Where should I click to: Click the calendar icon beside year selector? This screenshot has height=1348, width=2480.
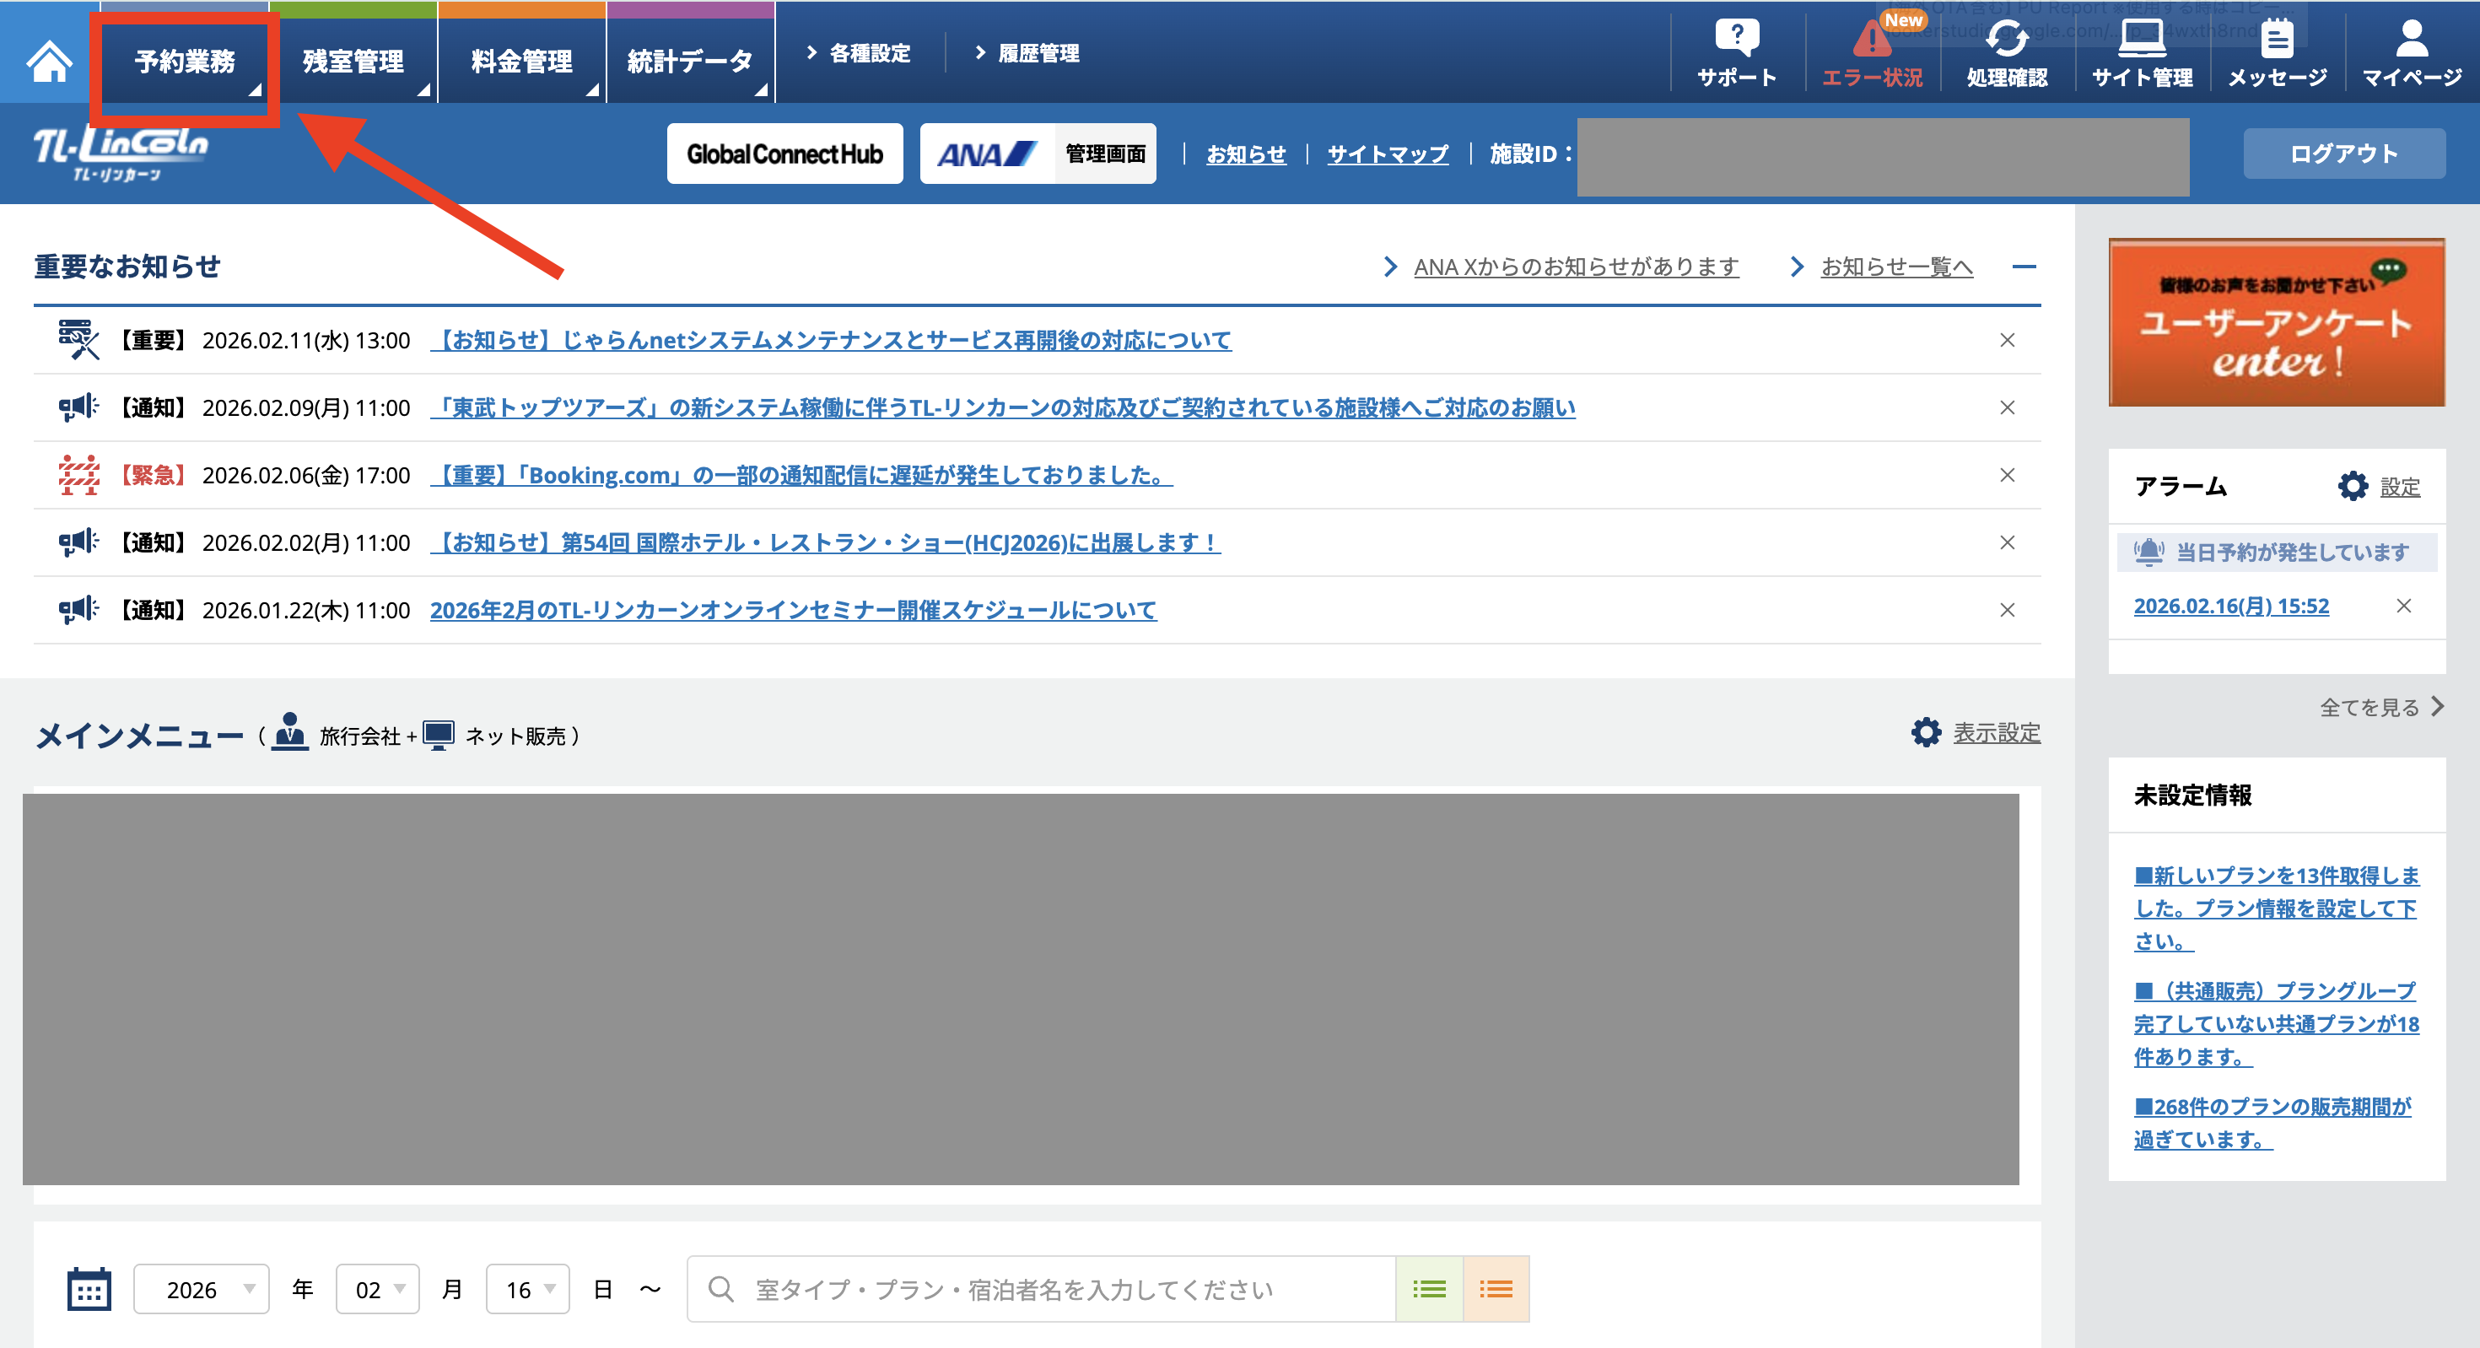pyautogui.click(x=89, y=1288)
